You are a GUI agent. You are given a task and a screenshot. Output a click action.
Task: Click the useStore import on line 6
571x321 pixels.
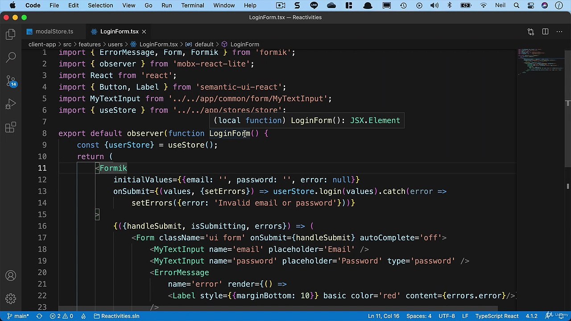(x=117, y=110)
